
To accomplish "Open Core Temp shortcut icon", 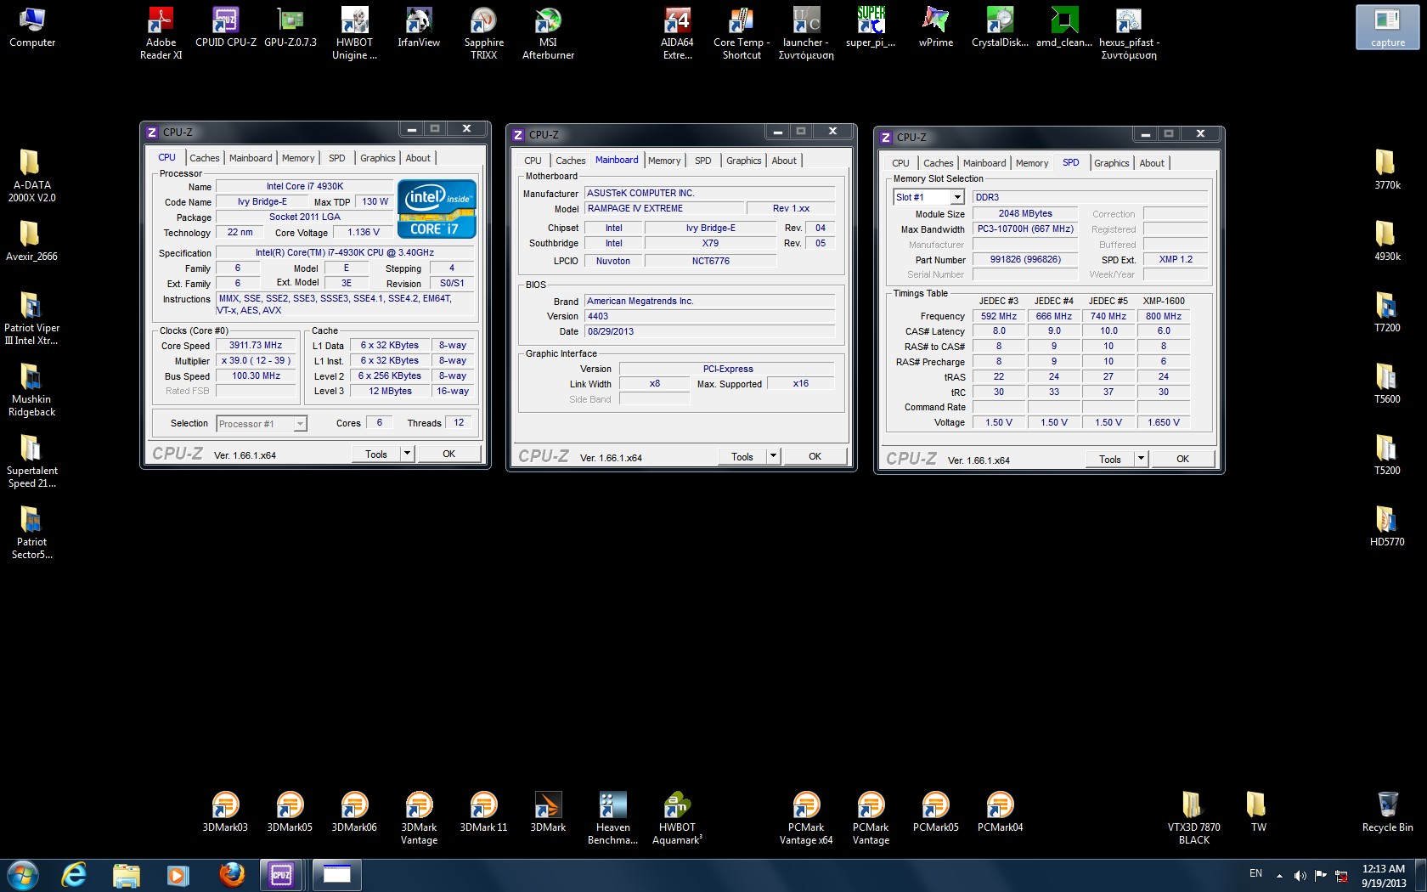I will pos(742,33).
